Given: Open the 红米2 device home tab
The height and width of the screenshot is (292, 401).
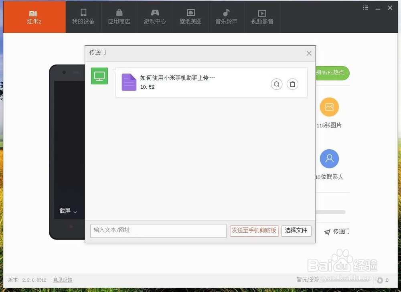Looking at the screenshot, I should (34, 17).
